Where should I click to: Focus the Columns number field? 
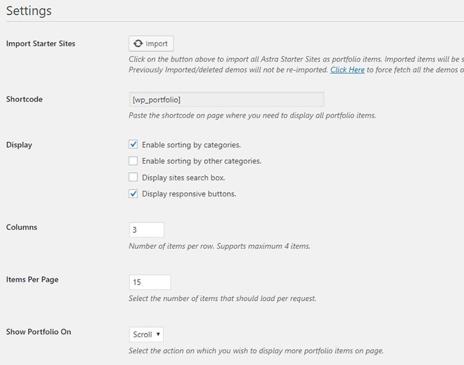[x=147, y=230]
